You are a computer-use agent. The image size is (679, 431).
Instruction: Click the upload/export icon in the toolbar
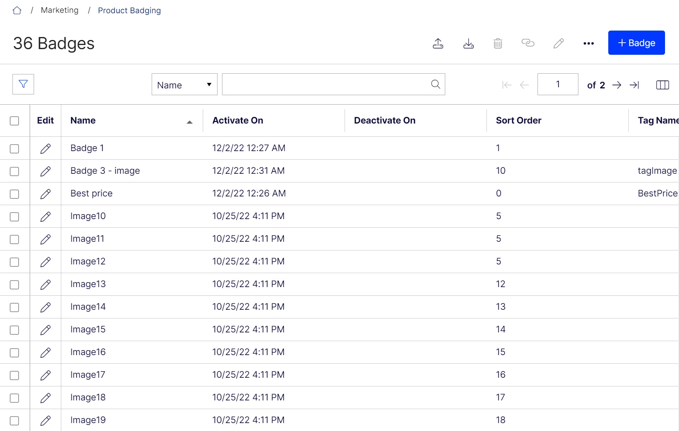coord(438,43)
